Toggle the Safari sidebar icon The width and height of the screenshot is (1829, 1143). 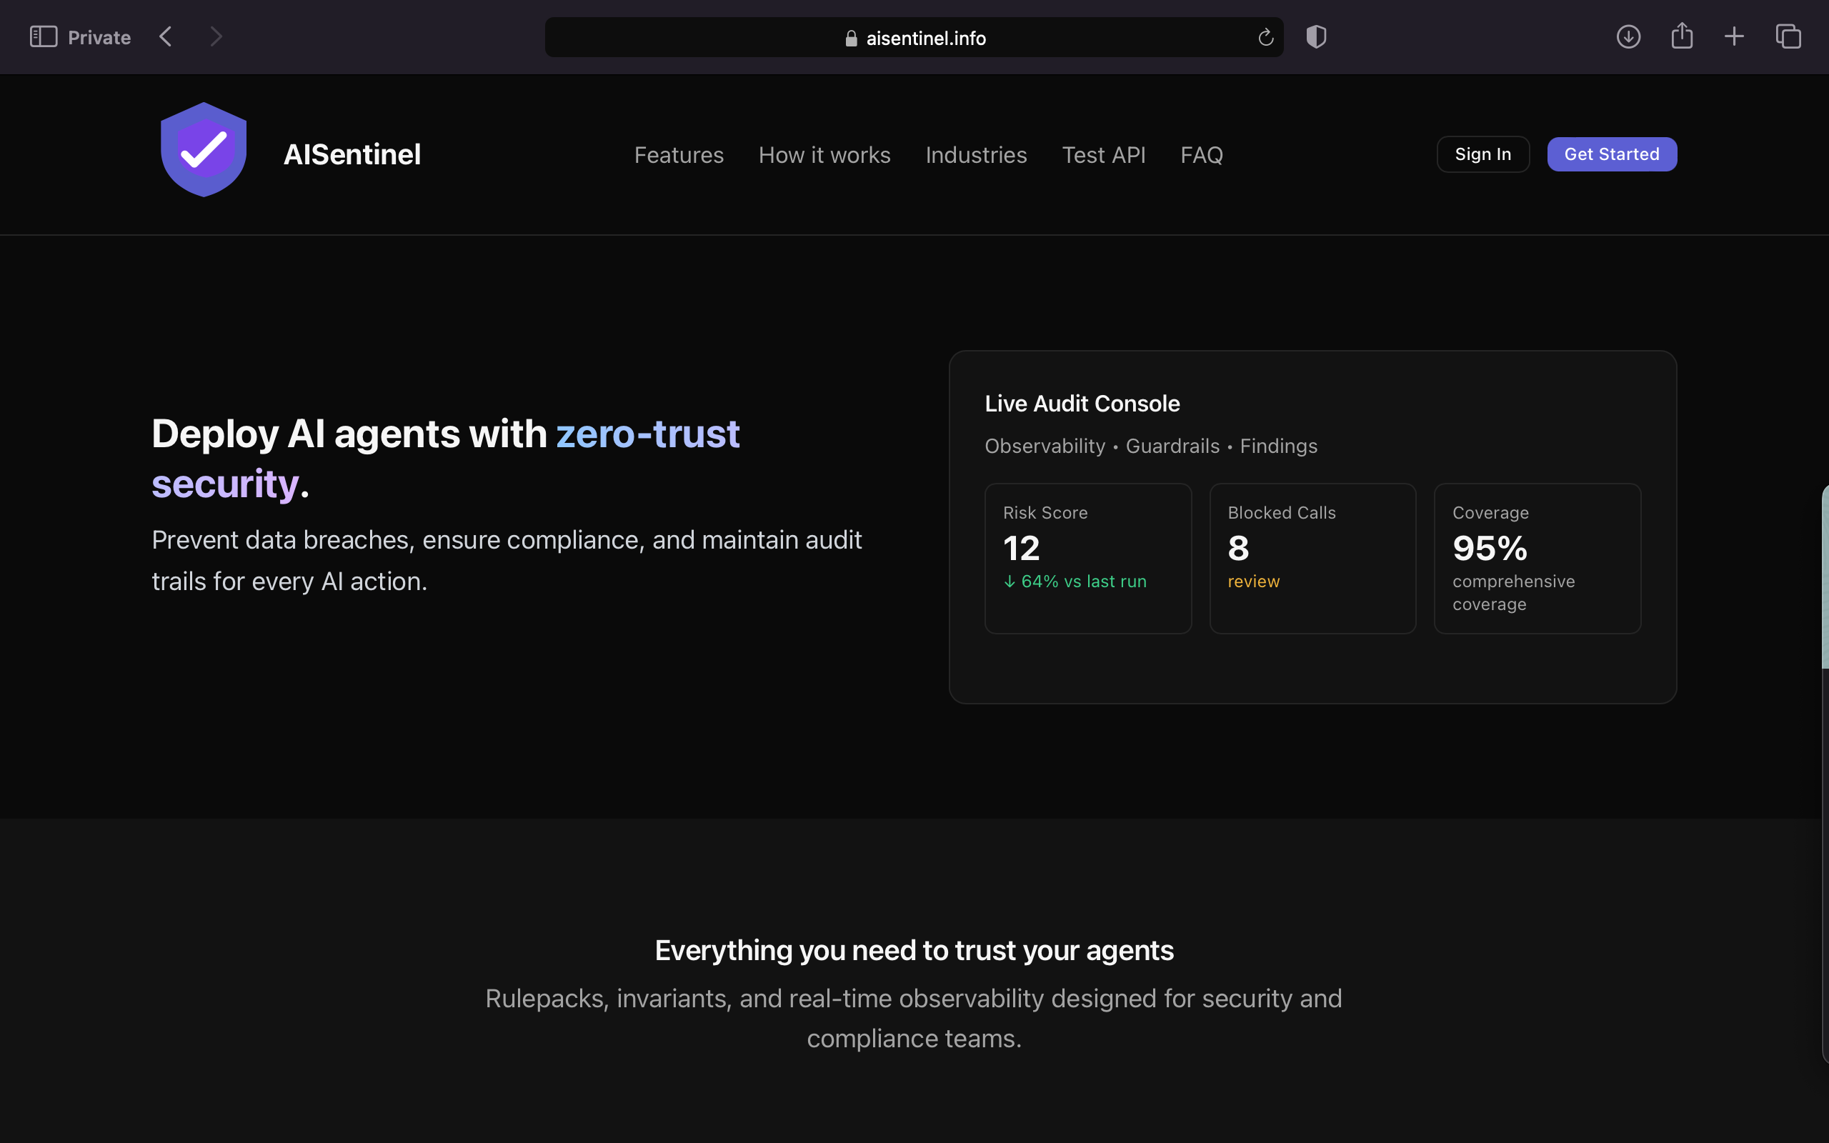43,36
